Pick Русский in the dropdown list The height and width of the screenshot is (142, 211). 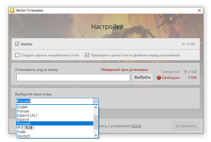click(24, 124)
